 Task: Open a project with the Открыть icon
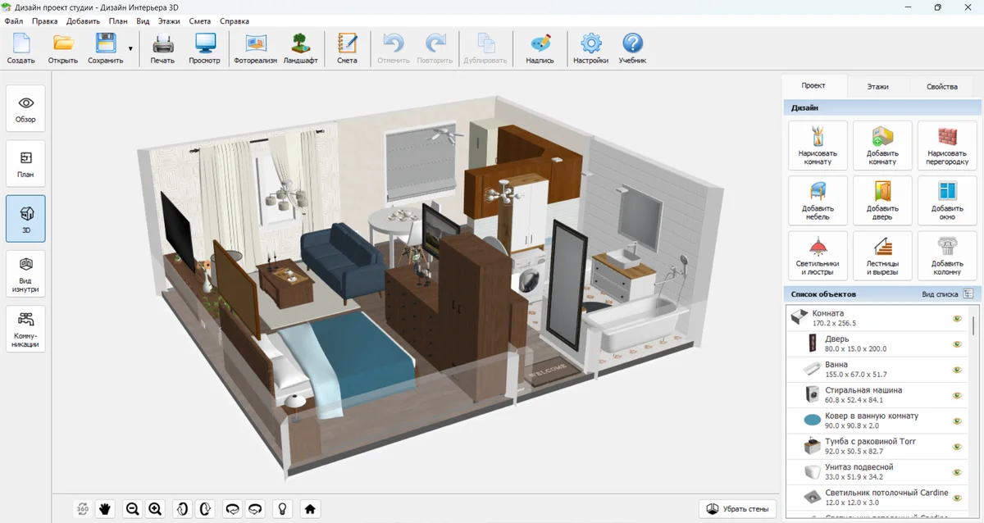pyautogui.click(x=63, y=48)
